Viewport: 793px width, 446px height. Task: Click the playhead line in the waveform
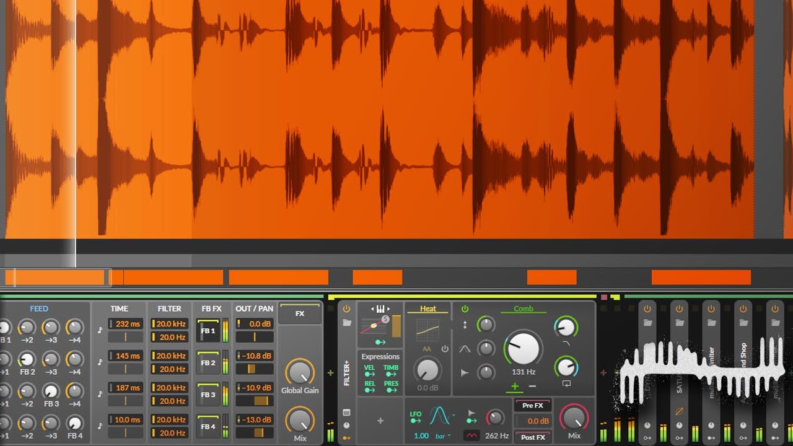pos(76,133)
